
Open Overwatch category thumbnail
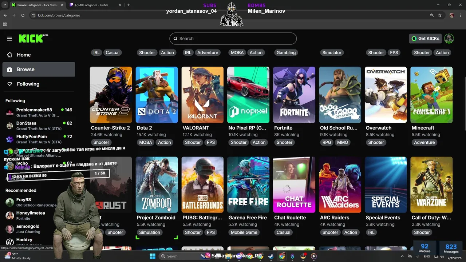386,95
